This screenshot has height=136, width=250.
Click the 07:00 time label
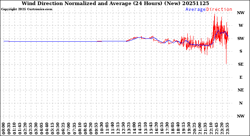pos(69,128)
